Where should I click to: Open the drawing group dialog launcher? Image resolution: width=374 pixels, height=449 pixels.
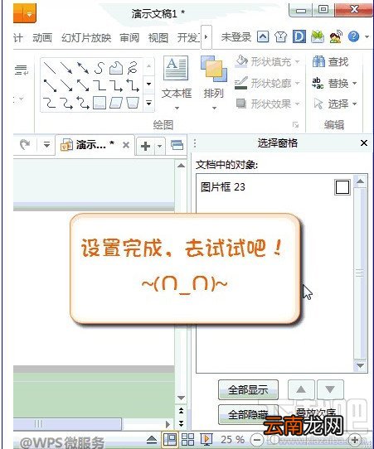(295, 124)
